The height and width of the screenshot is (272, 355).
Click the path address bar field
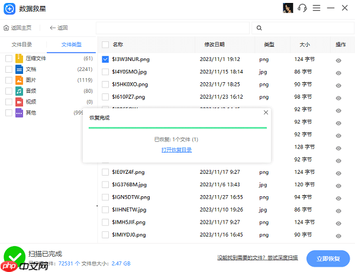point(173,28)
